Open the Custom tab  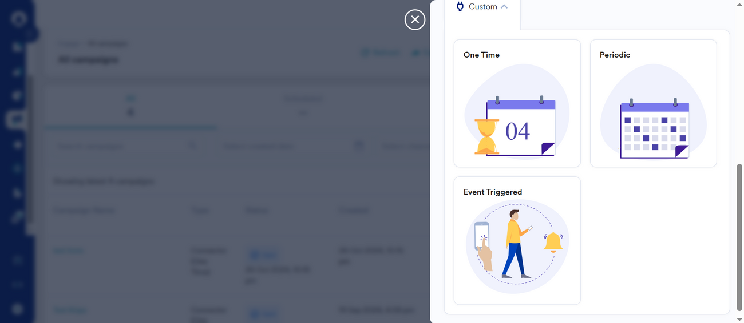click(482, 7)
